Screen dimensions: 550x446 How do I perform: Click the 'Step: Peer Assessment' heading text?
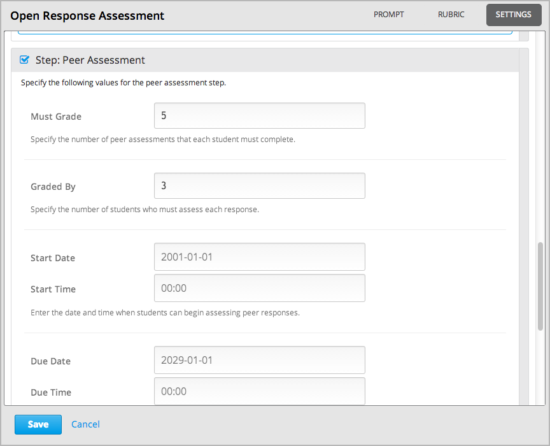(90, 60)
